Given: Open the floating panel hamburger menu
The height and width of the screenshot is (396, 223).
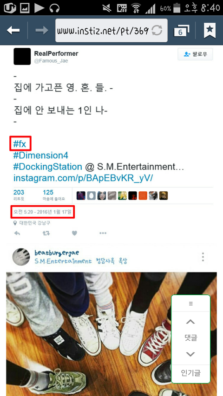Looking at the screenshot, I should (x=190, y=304).
